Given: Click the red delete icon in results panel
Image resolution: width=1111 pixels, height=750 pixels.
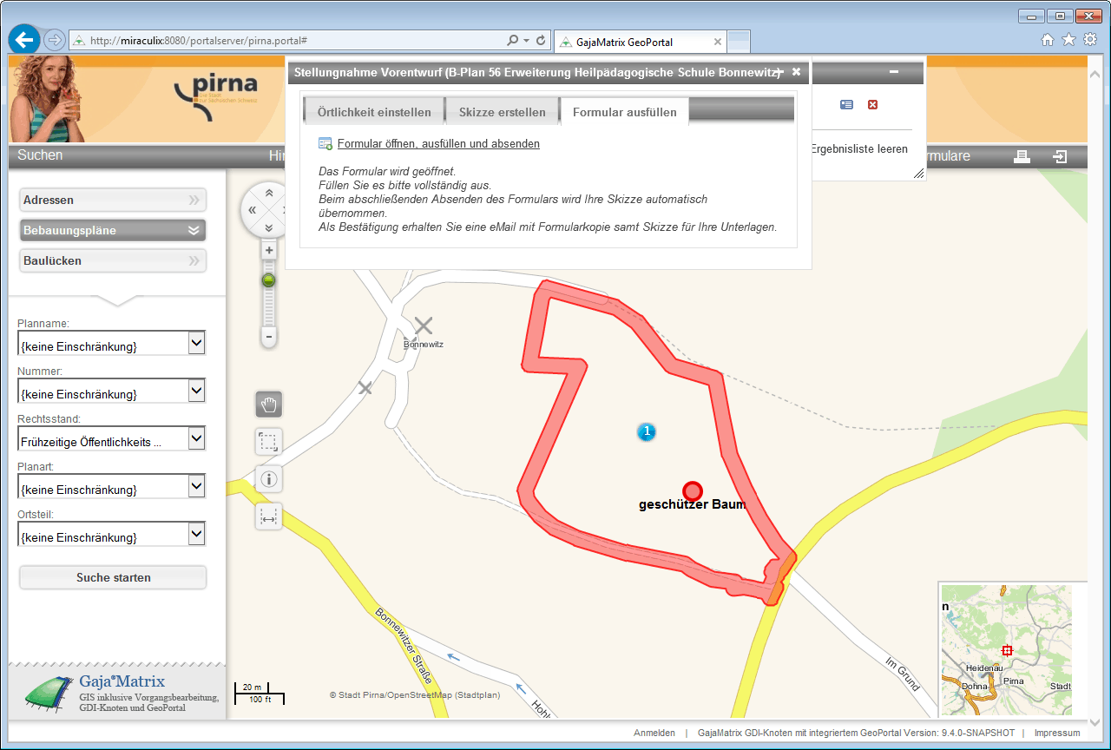Looking at the screenshot, I should coord(872,105).
